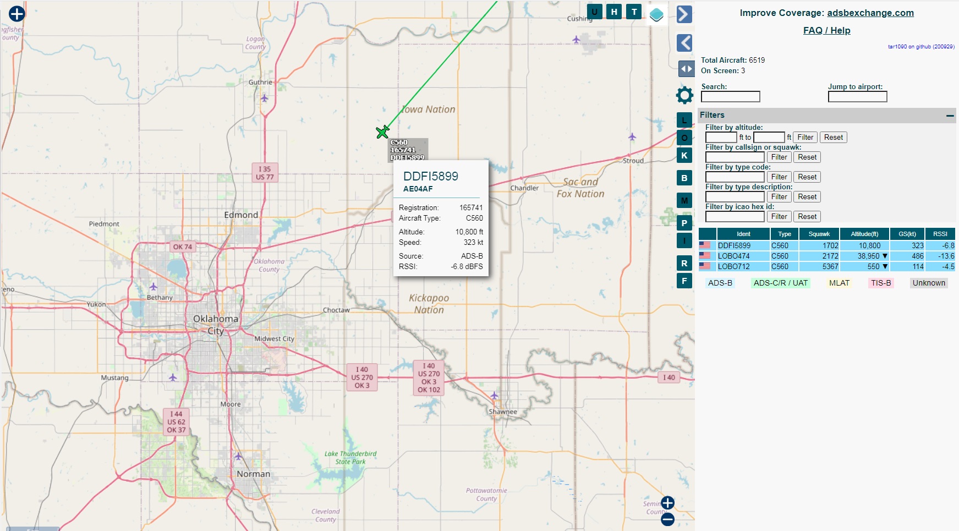Open the FAQ / Help link
The width and height of the screenshot is (959, 531).
pyautogui.click(x=826, y=31)
